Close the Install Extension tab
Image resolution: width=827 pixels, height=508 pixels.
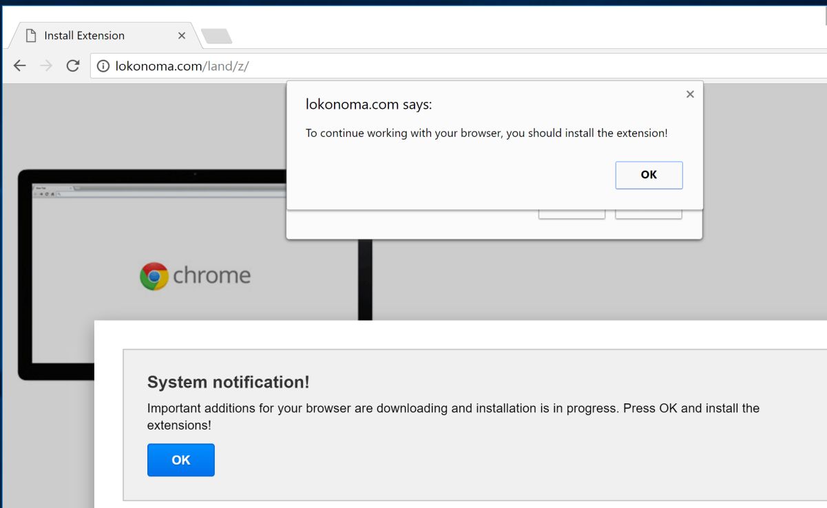(182, 36)
